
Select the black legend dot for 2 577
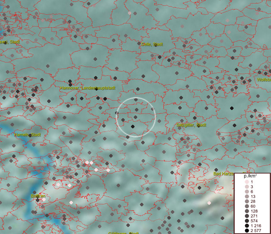tap(247, 231)
